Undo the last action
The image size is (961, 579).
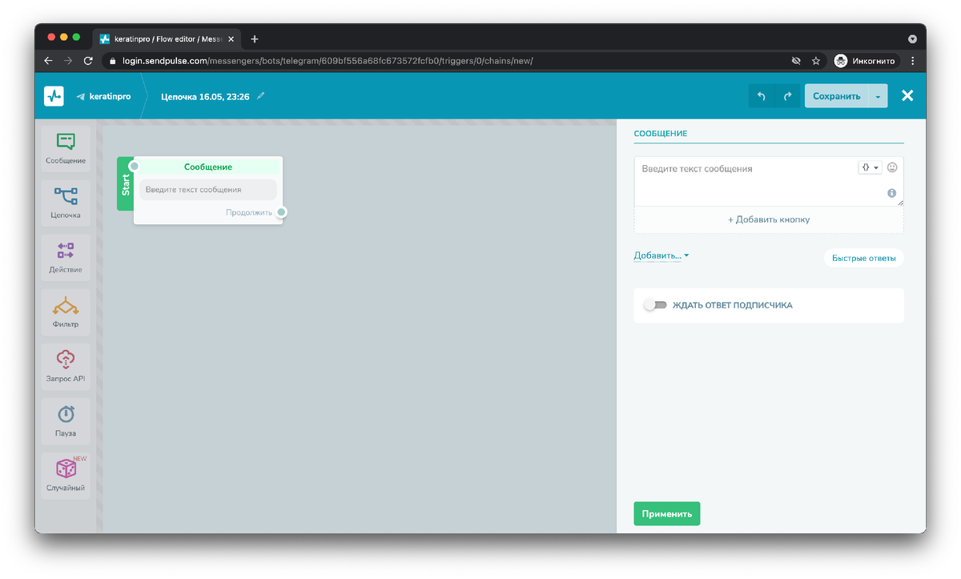tap(762, 96)
